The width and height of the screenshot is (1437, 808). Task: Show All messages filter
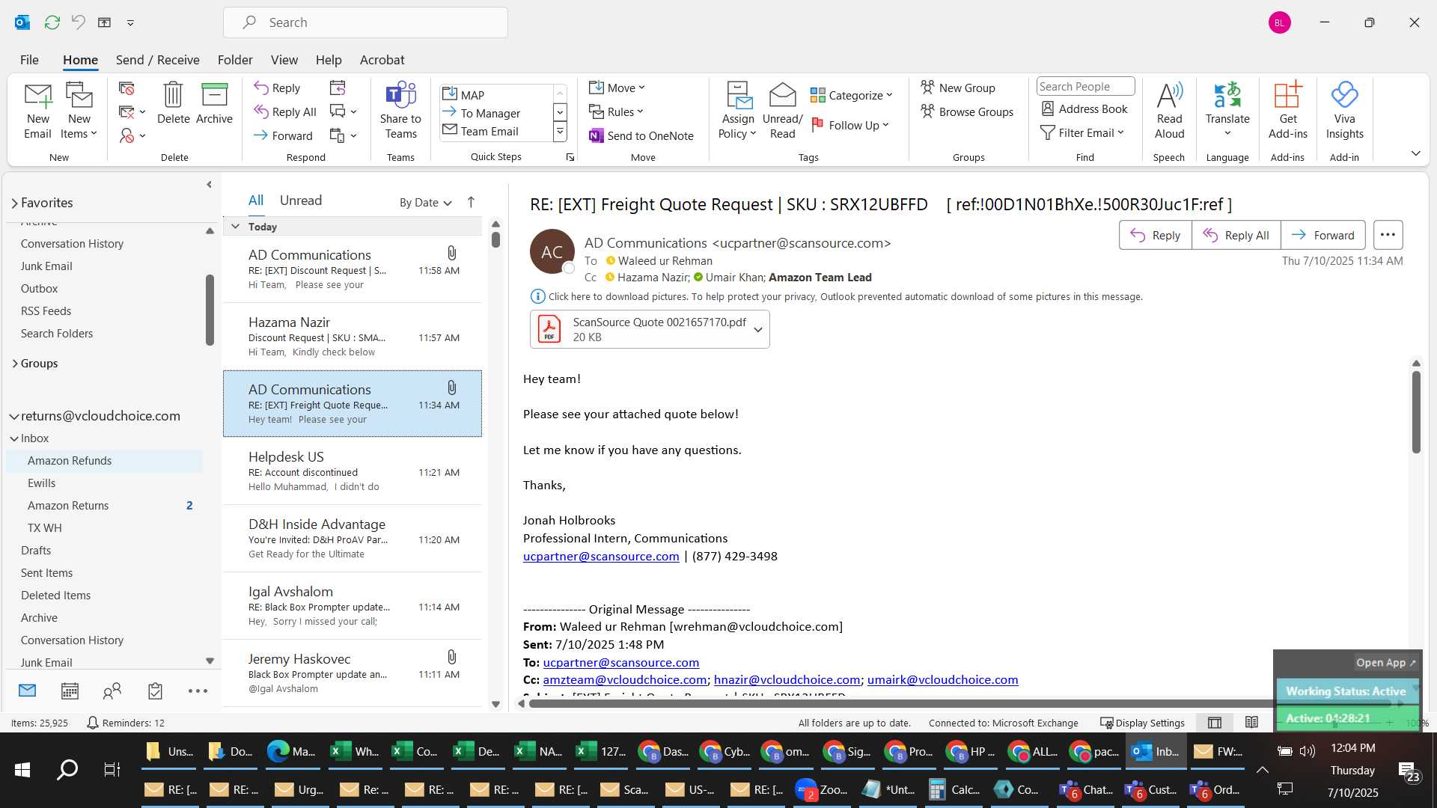point(256,201)
